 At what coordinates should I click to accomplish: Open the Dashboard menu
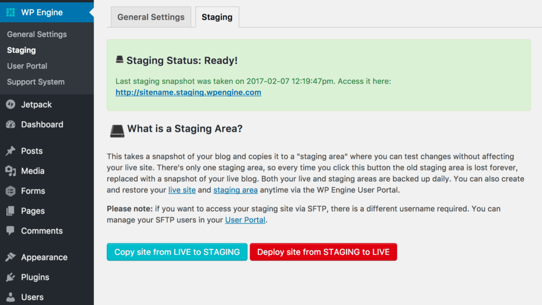point(47,124)
